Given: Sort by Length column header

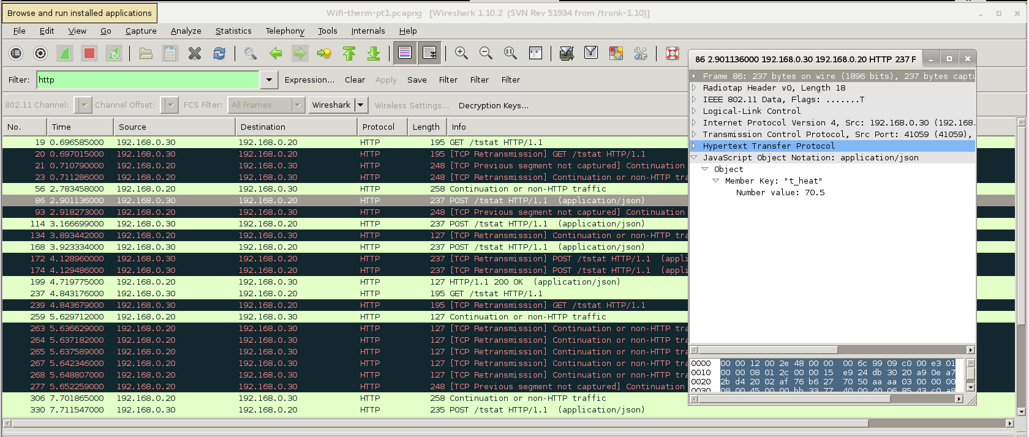Looking at the screenshot, I should point(426,127).
